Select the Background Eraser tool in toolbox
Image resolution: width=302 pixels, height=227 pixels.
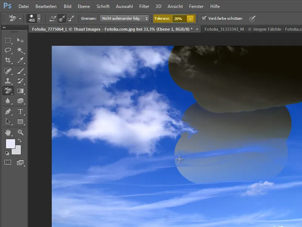tap(8, 91)
